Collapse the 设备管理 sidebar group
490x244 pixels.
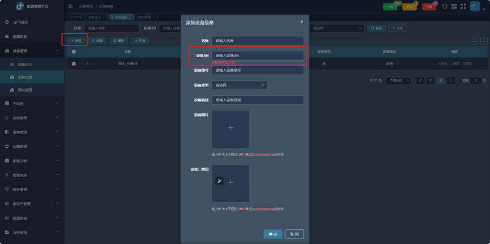pyautogui.click(x=32, y=51)
